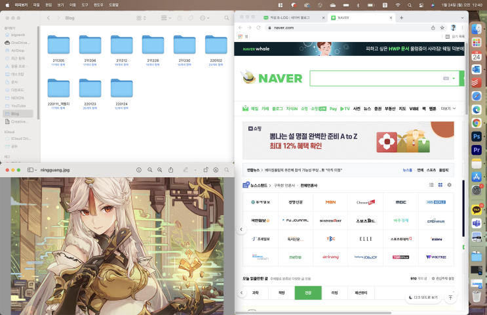This screenshot has height=315, width=487.
Task: Share ningguang.jpg from the Preview toolbar
Action: pos(171,170)
